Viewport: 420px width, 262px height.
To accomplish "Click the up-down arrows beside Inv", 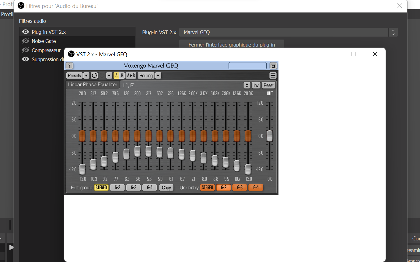I will click(247, 85).
